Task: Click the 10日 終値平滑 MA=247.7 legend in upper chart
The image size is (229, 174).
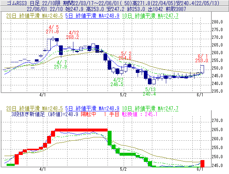Action: coord(150,16)
